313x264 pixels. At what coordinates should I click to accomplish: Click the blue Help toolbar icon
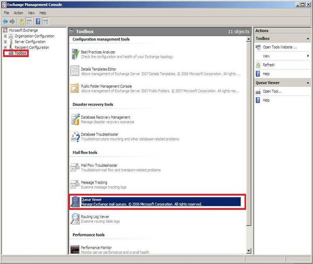point(38,22)
